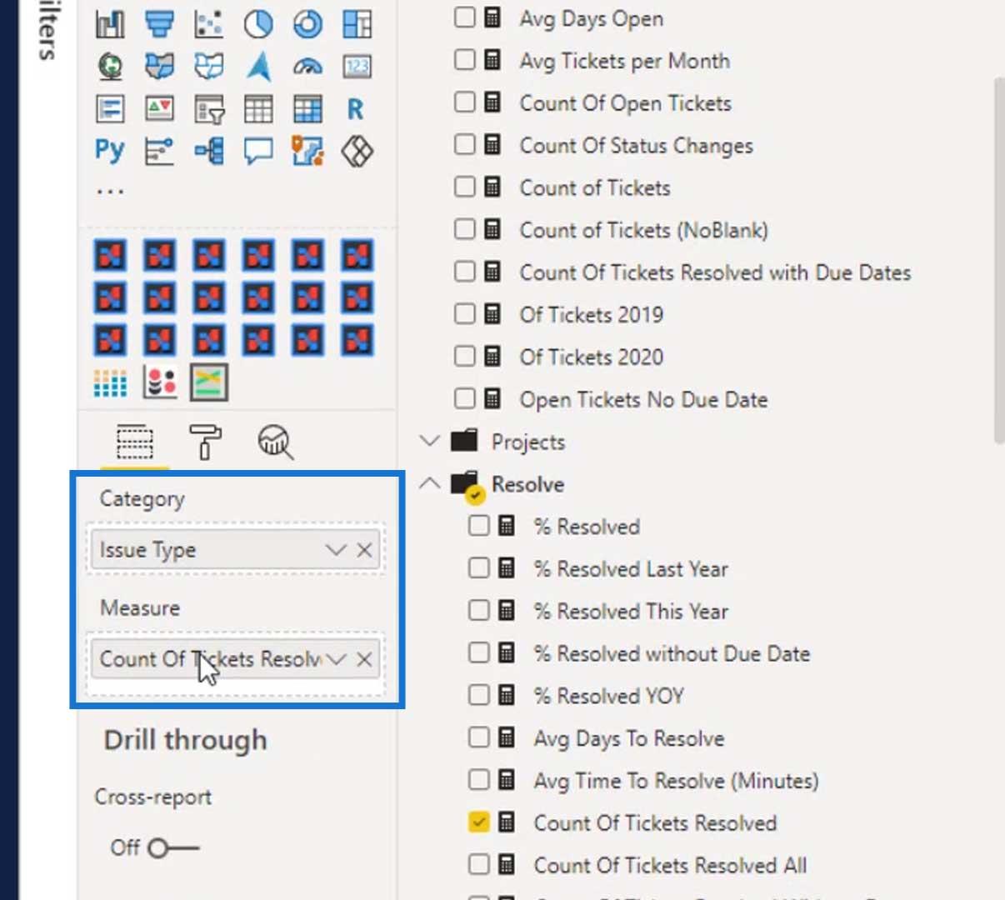The width and height of the screenshot is (1005, 900).
Task: Choose the pie chart visual
Action: [x=258, y=24]
